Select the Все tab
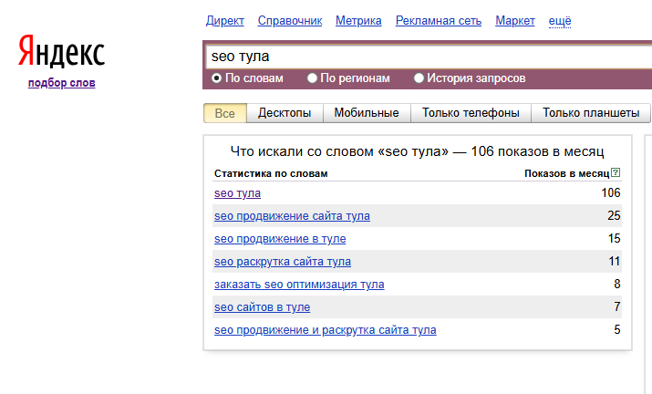This screenshot has width=652, height=394. (224, 113)
